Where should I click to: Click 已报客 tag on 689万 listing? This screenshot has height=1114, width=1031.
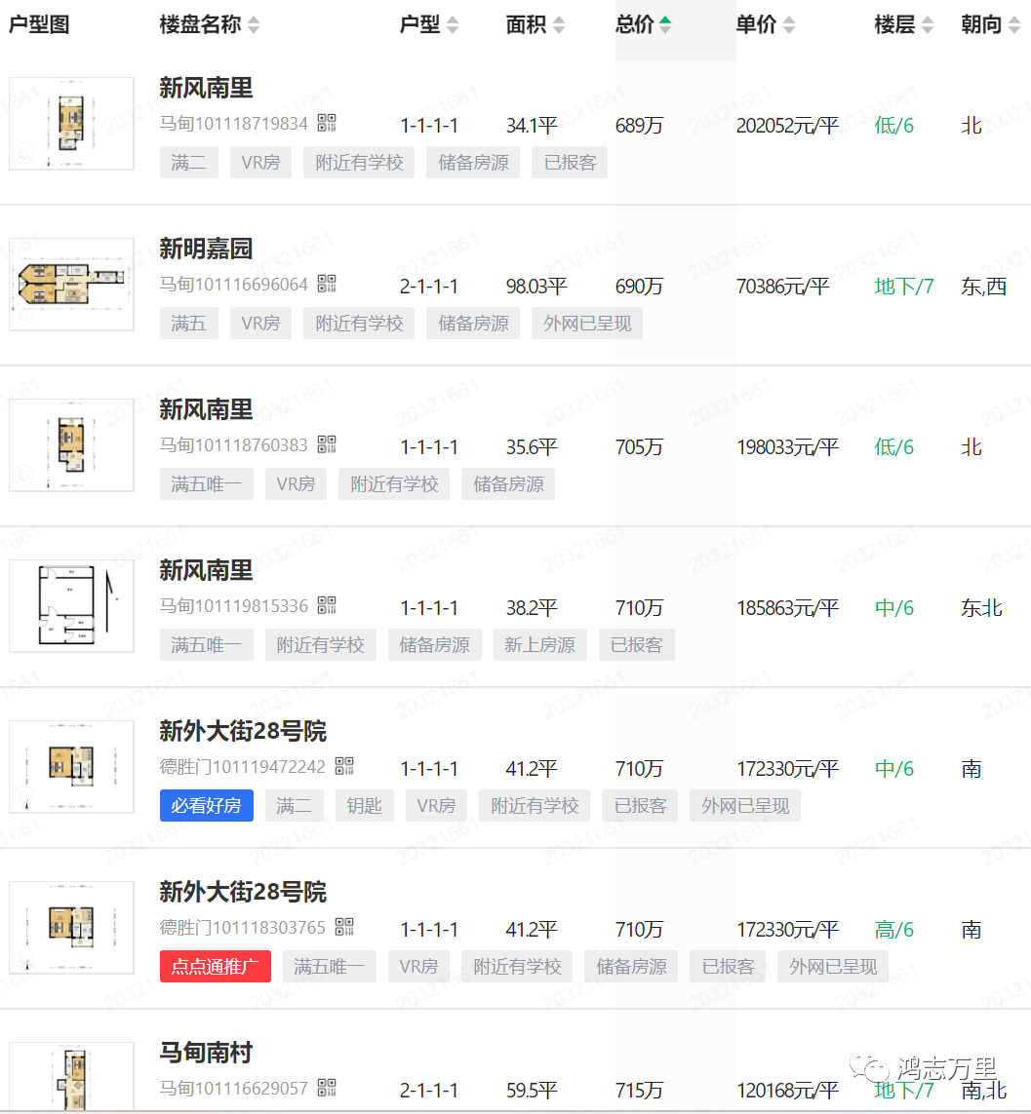click(570, 163)
